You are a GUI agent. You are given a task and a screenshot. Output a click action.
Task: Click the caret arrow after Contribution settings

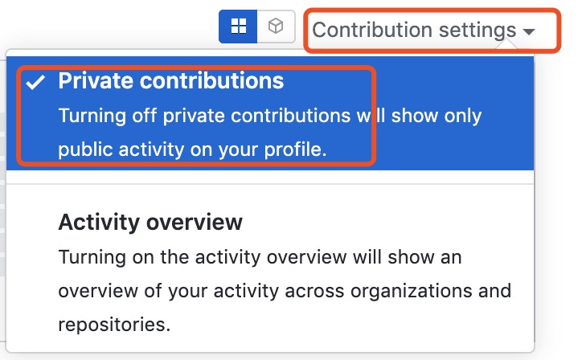pos(528,31)
